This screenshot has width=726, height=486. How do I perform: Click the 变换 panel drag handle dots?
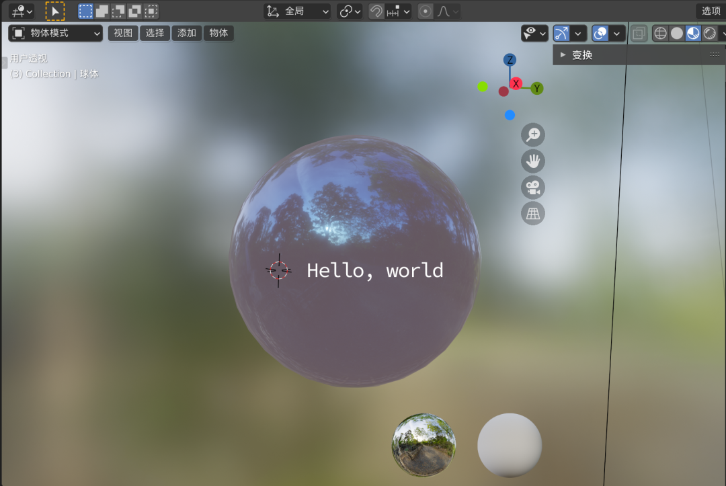click(715, 54)
